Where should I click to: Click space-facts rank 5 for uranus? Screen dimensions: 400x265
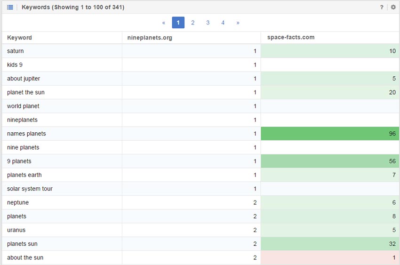pyautogui.click(x=330, y=230)
